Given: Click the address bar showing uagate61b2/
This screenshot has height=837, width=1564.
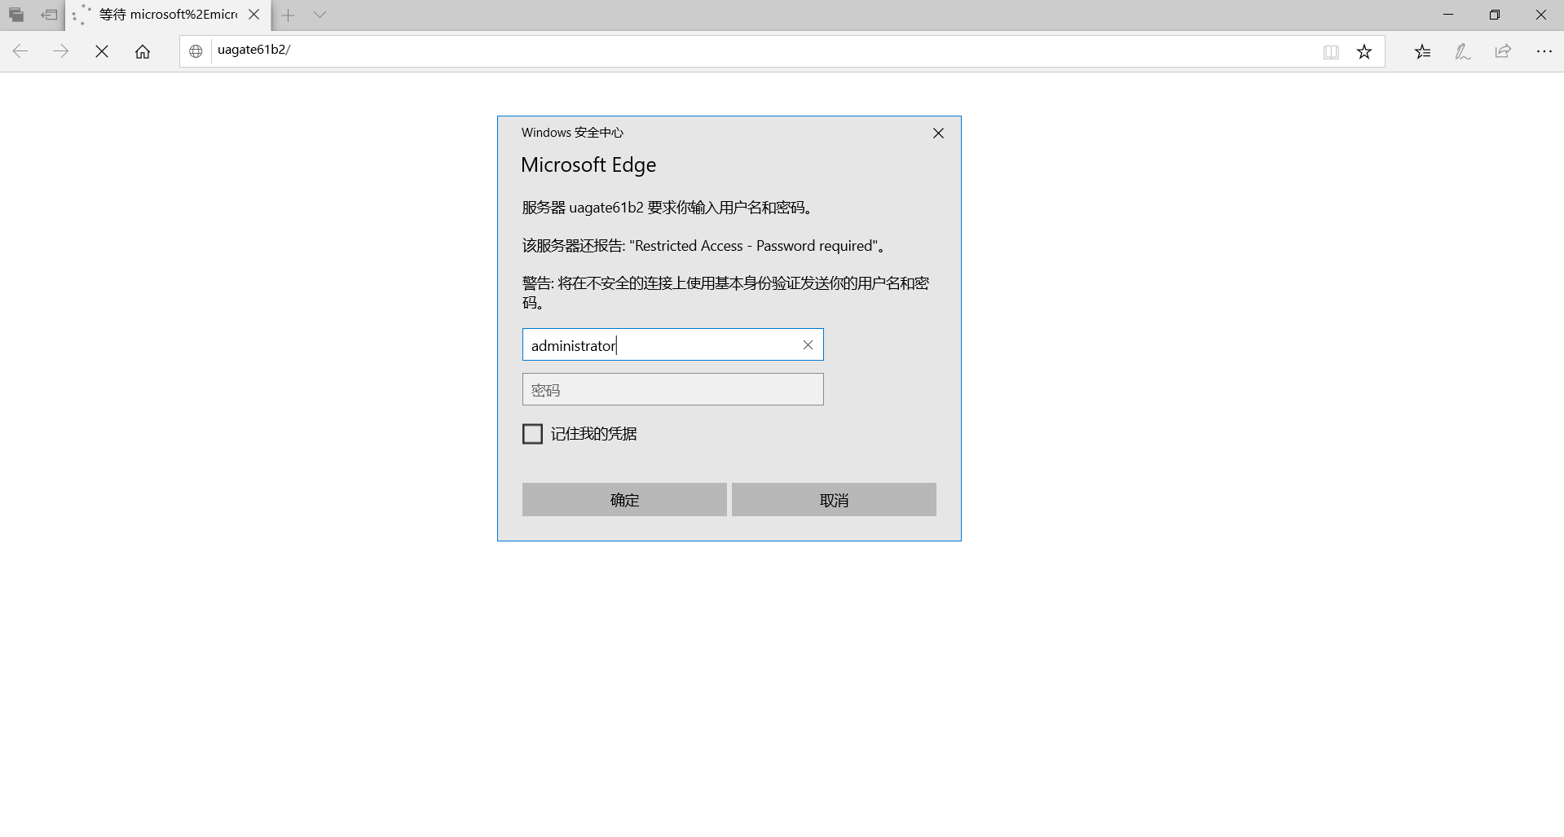Looking at the screenshot, I should (734, 50).
